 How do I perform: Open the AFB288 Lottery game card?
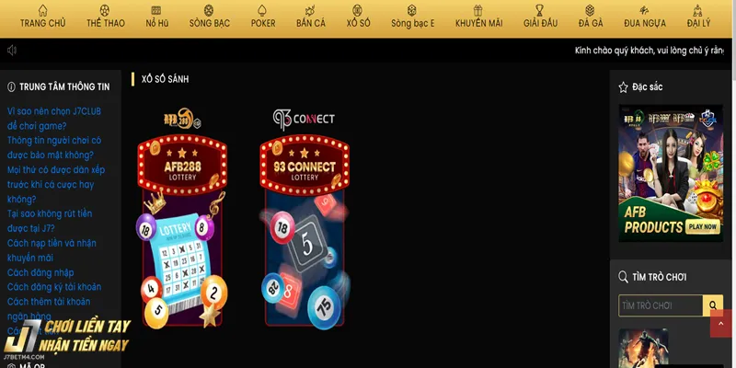point(182,218)
